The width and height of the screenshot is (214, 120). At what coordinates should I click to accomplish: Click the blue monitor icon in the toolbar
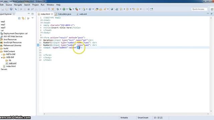[x=11, y=9]
